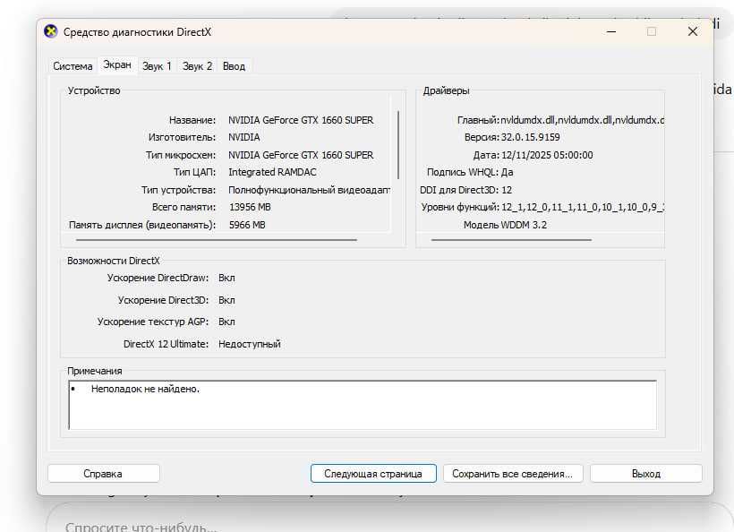734x532 pixels.
Task: Click the DirectX diagnostic tool title icon
Action: [50, 31]
